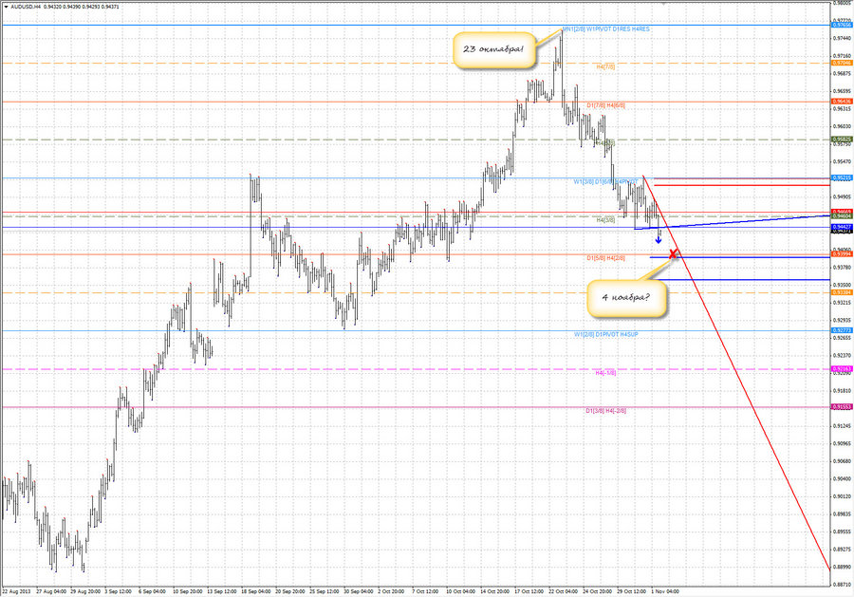Image resolution: width=854 pixels, height=597 pixels.
Task: Click the red X reversal marker
Action: click(673, 253)
